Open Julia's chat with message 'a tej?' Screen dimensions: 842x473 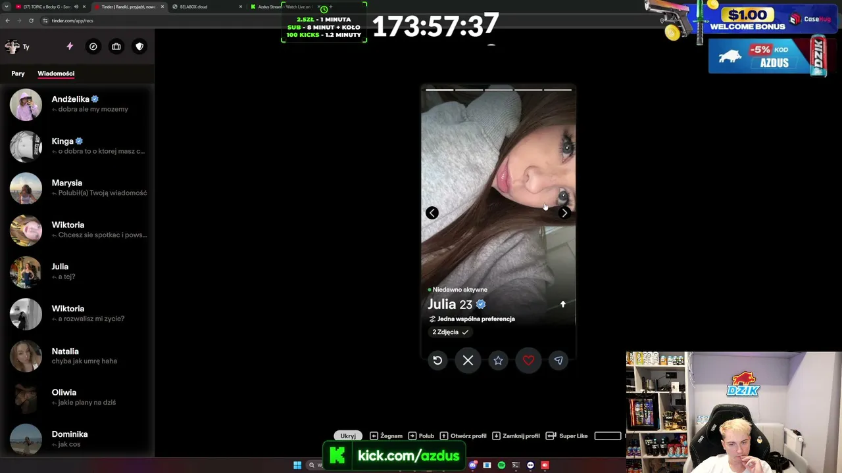tap(77, 272)
